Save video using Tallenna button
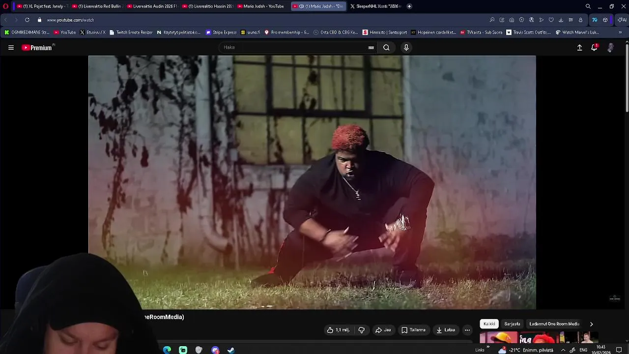The image size is (629, 354). pyautogui.click(x=414, y=330)
